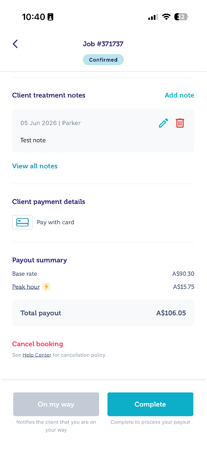Screen dimensions: 207x451
Task: Click the Cancel booking link
Action: point(38,344)
